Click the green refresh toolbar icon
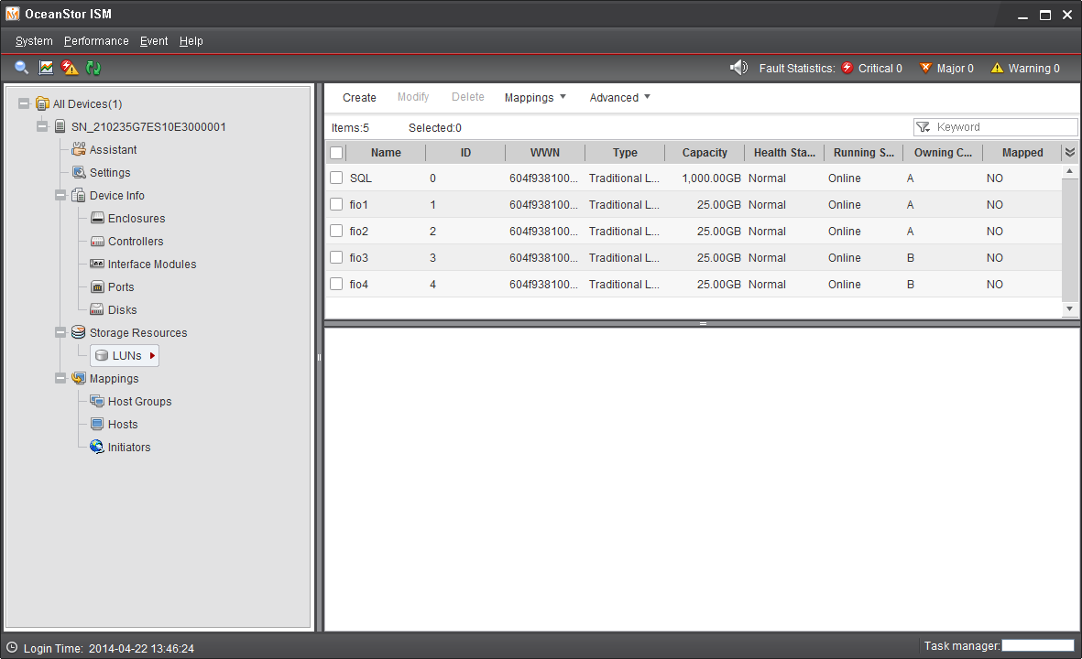This screenshot has height=659, width=1082. [x=93, y=68]
